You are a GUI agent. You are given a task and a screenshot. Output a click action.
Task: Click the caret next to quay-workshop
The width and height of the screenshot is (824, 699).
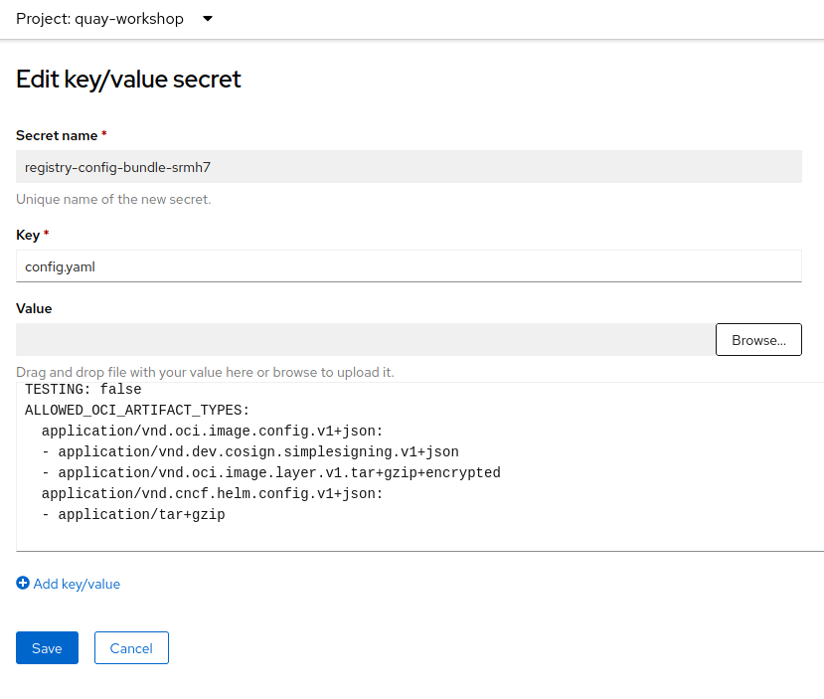[x=207, y=18]
